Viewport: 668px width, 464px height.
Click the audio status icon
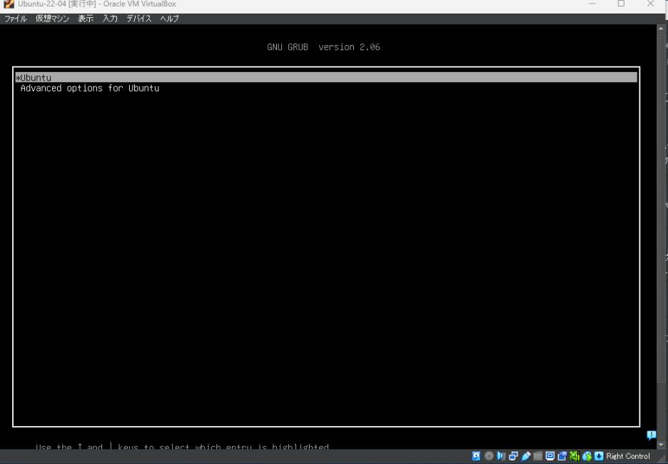(x=501, y=456)
